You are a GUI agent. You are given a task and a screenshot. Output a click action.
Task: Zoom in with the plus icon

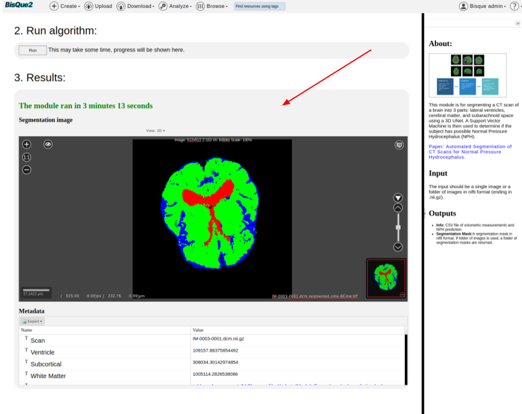point(26,144)
